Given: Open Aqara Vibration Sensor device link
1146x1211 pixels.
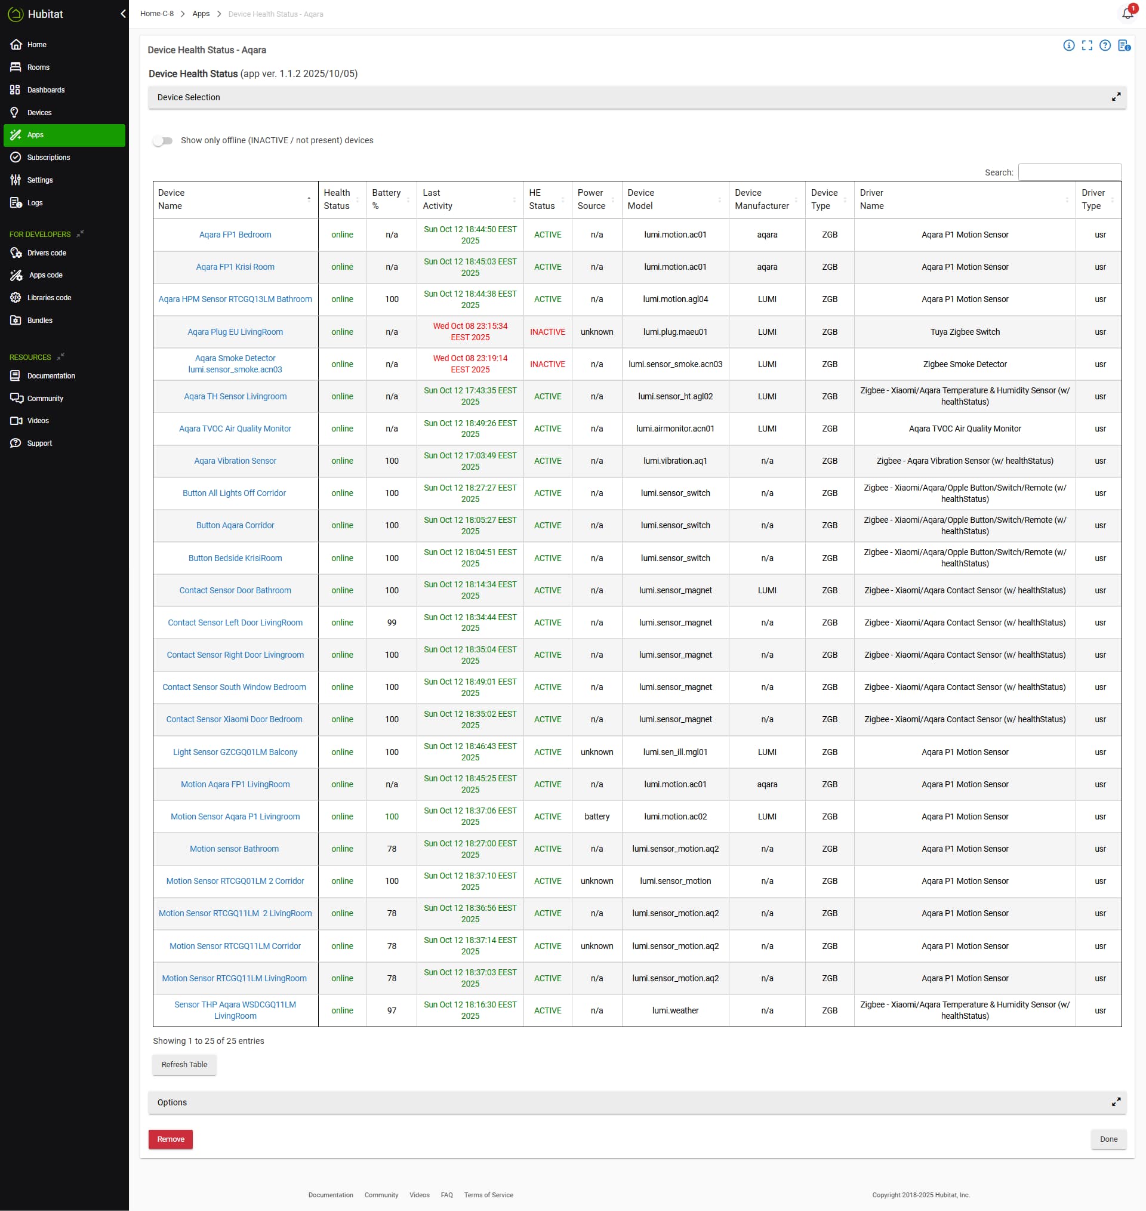Looking at the screenshot, I should point(235,460).
